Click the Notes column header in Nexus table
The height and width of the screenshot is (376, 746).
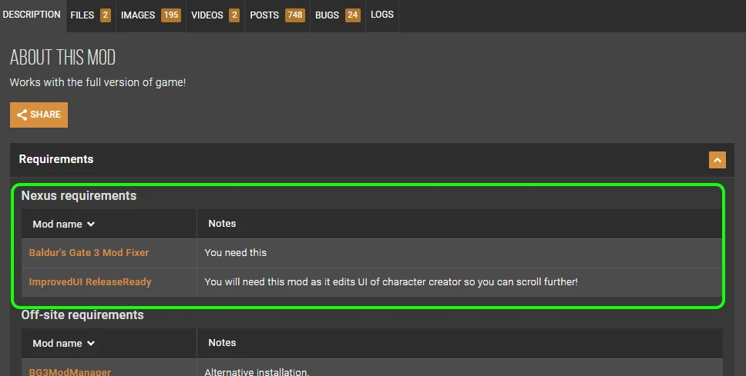coord(222,224)
